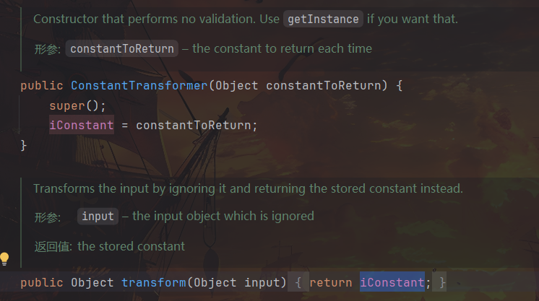Click the 返回值 label in the doc
539x301 pixels.
pos(53,246)
